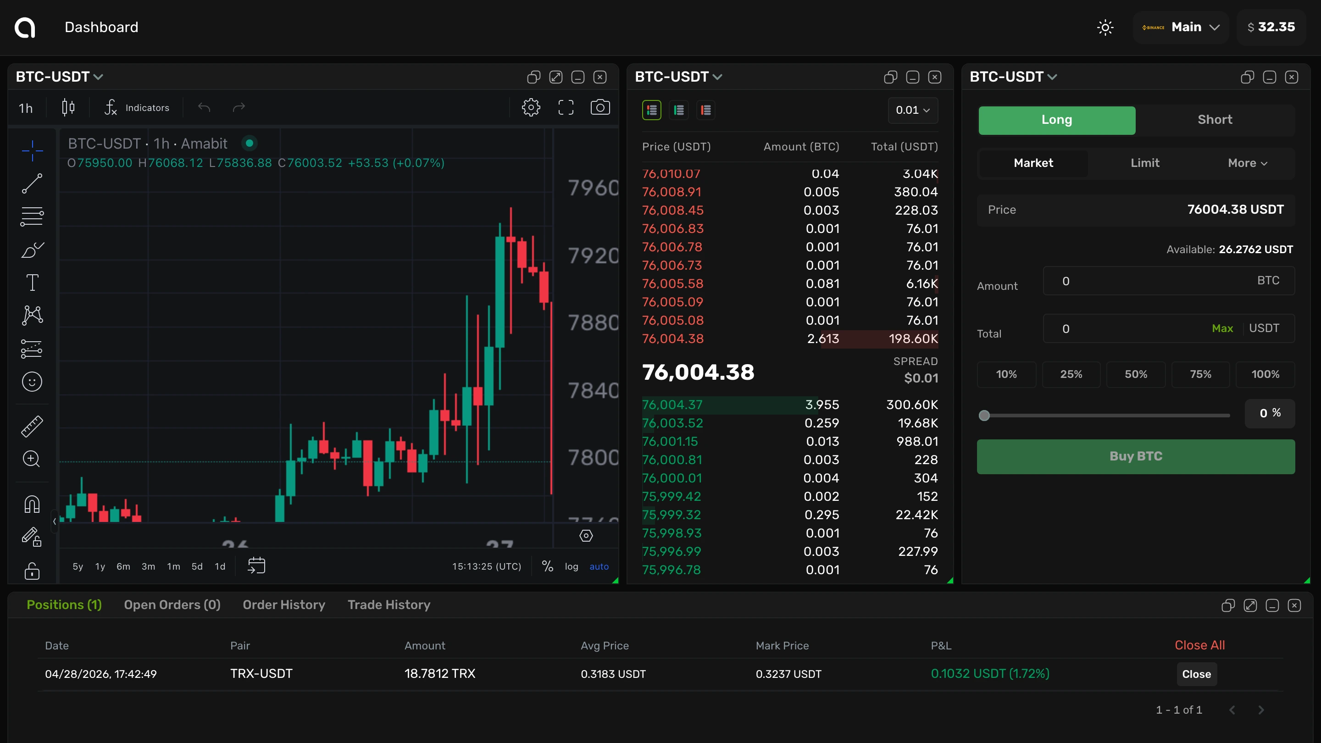This screenshot has width=1321, height=743.
Task: Click the candlestick chart type icon
Action: point(68,108)
